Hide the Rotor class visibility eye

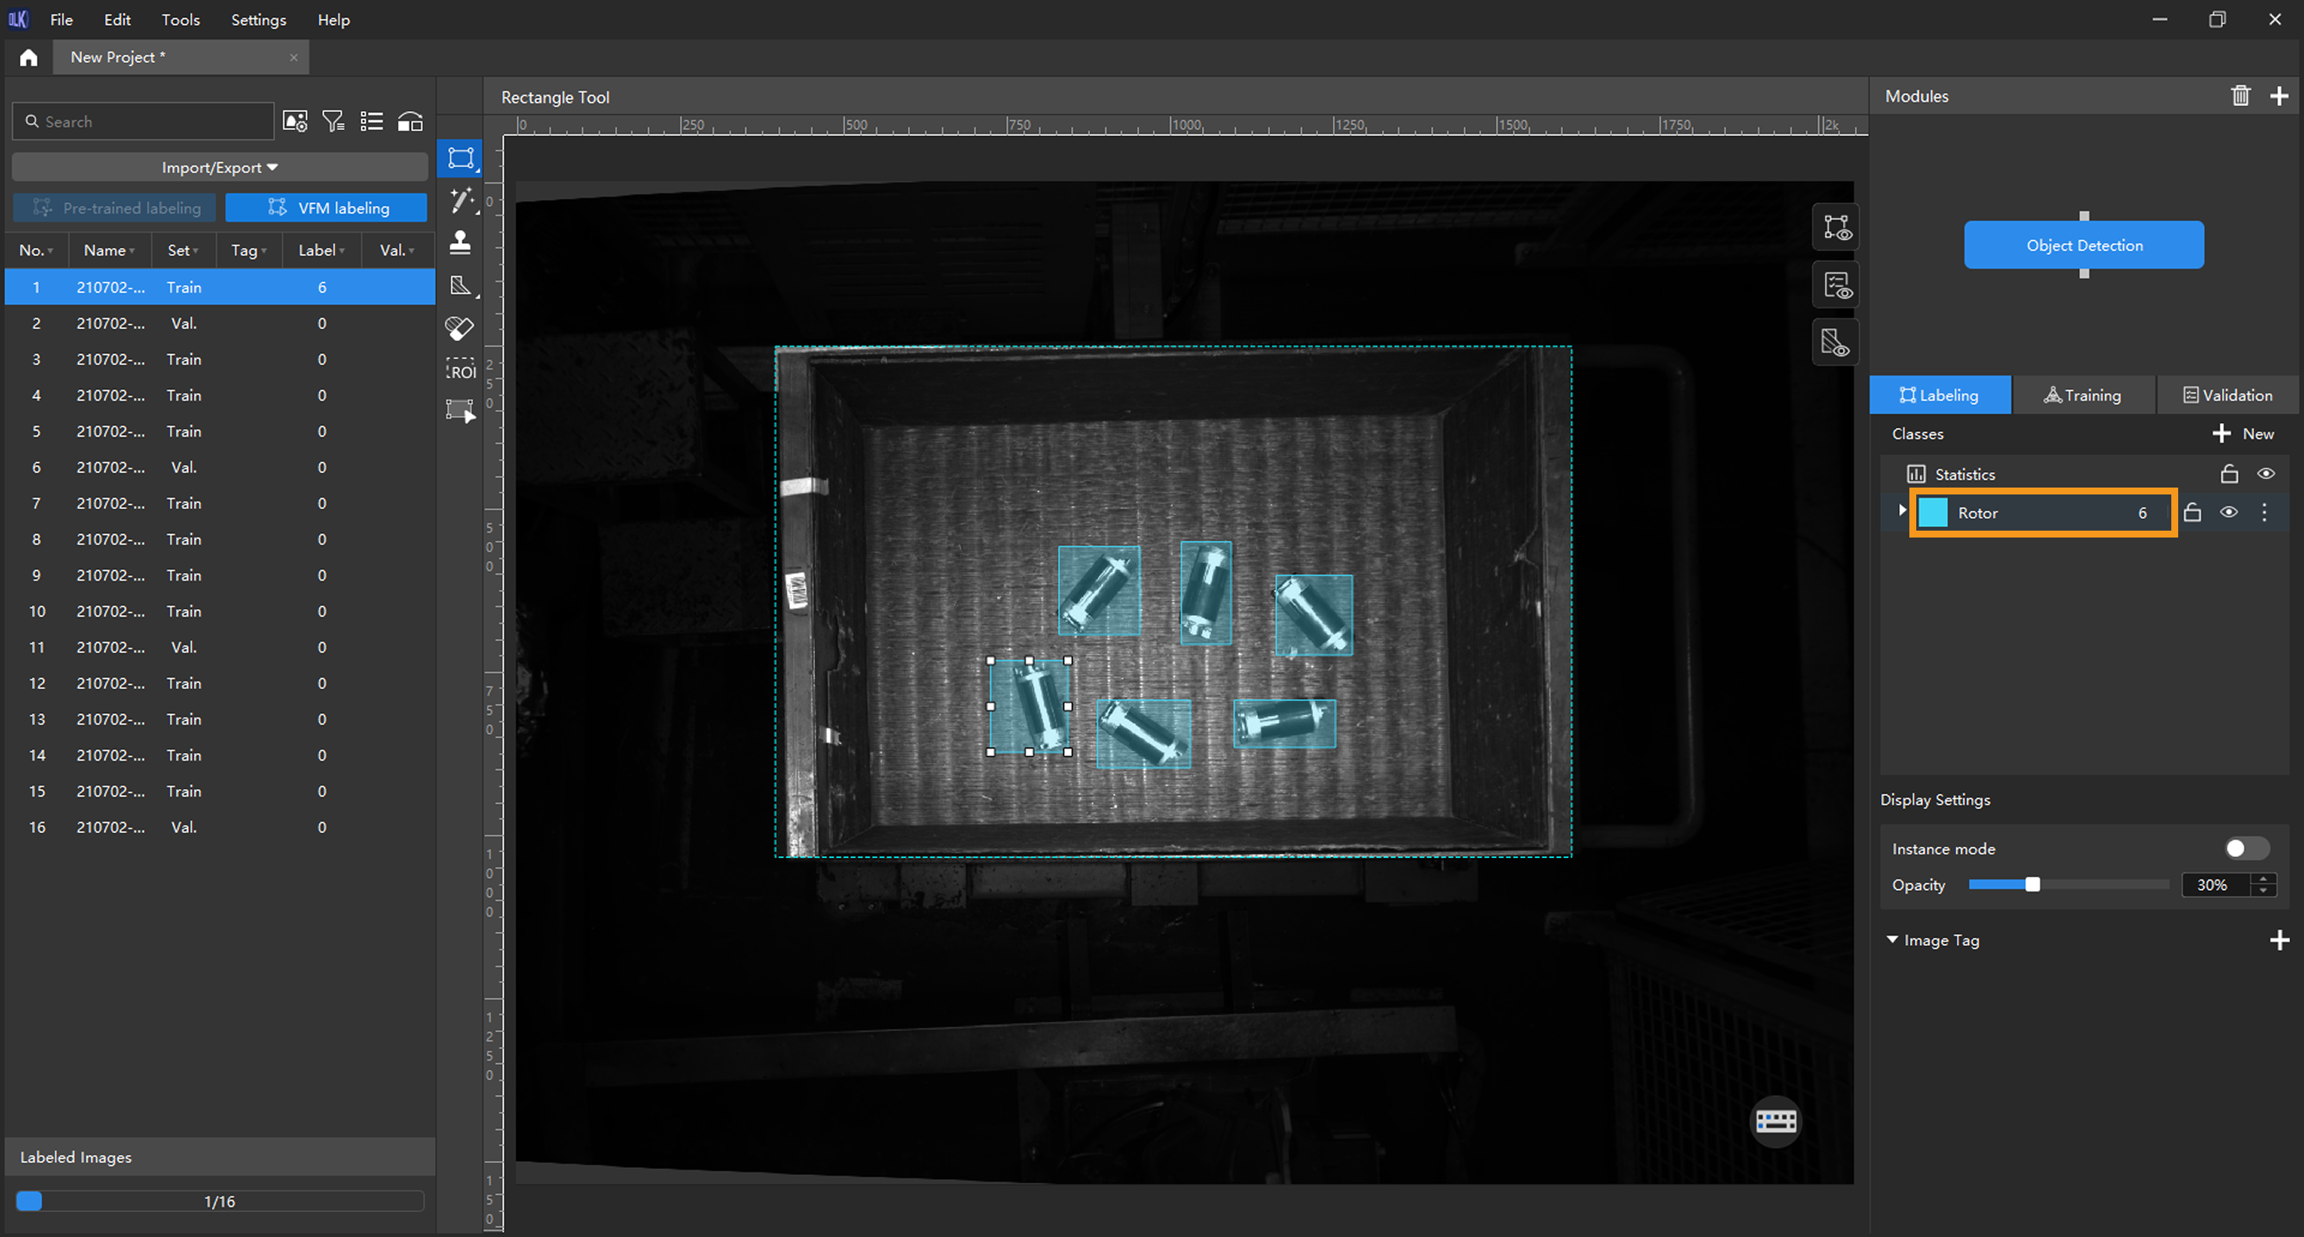pyautogui.click(x=2229, y=513)
